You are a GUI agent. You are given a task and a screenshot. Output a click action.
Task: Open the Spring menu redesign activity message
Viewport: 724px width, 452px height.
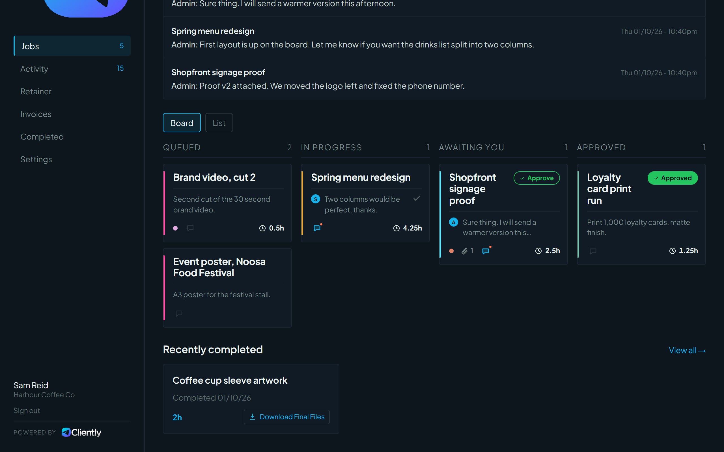(x=434, y=38)
